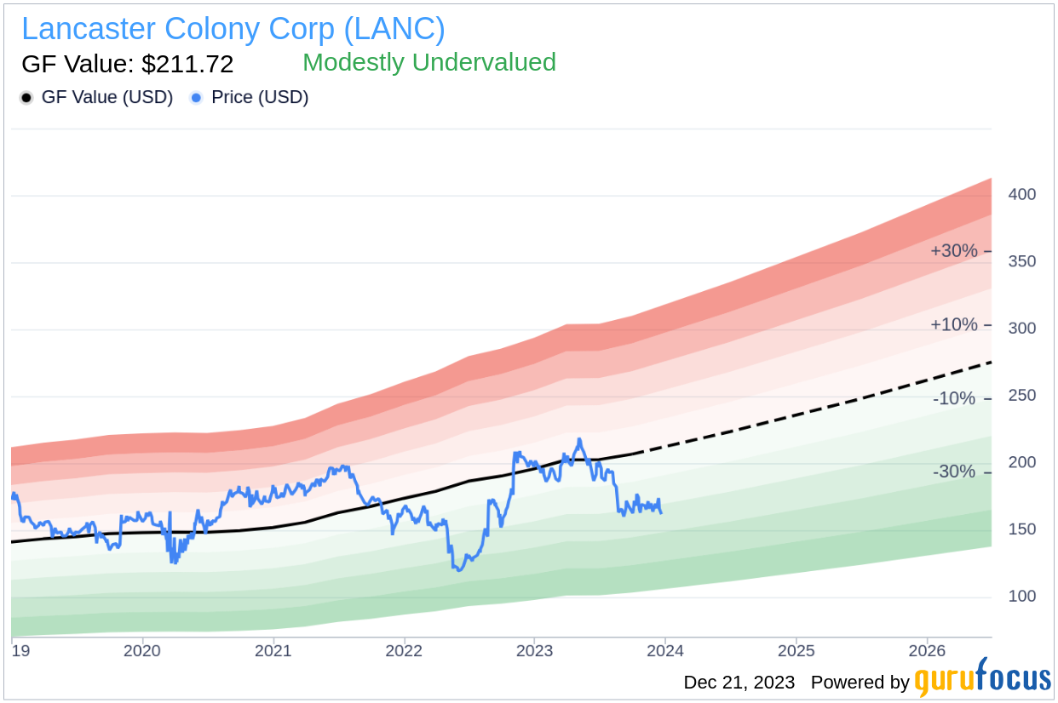Click the GF Value $211.72 text

coord(127,64)
